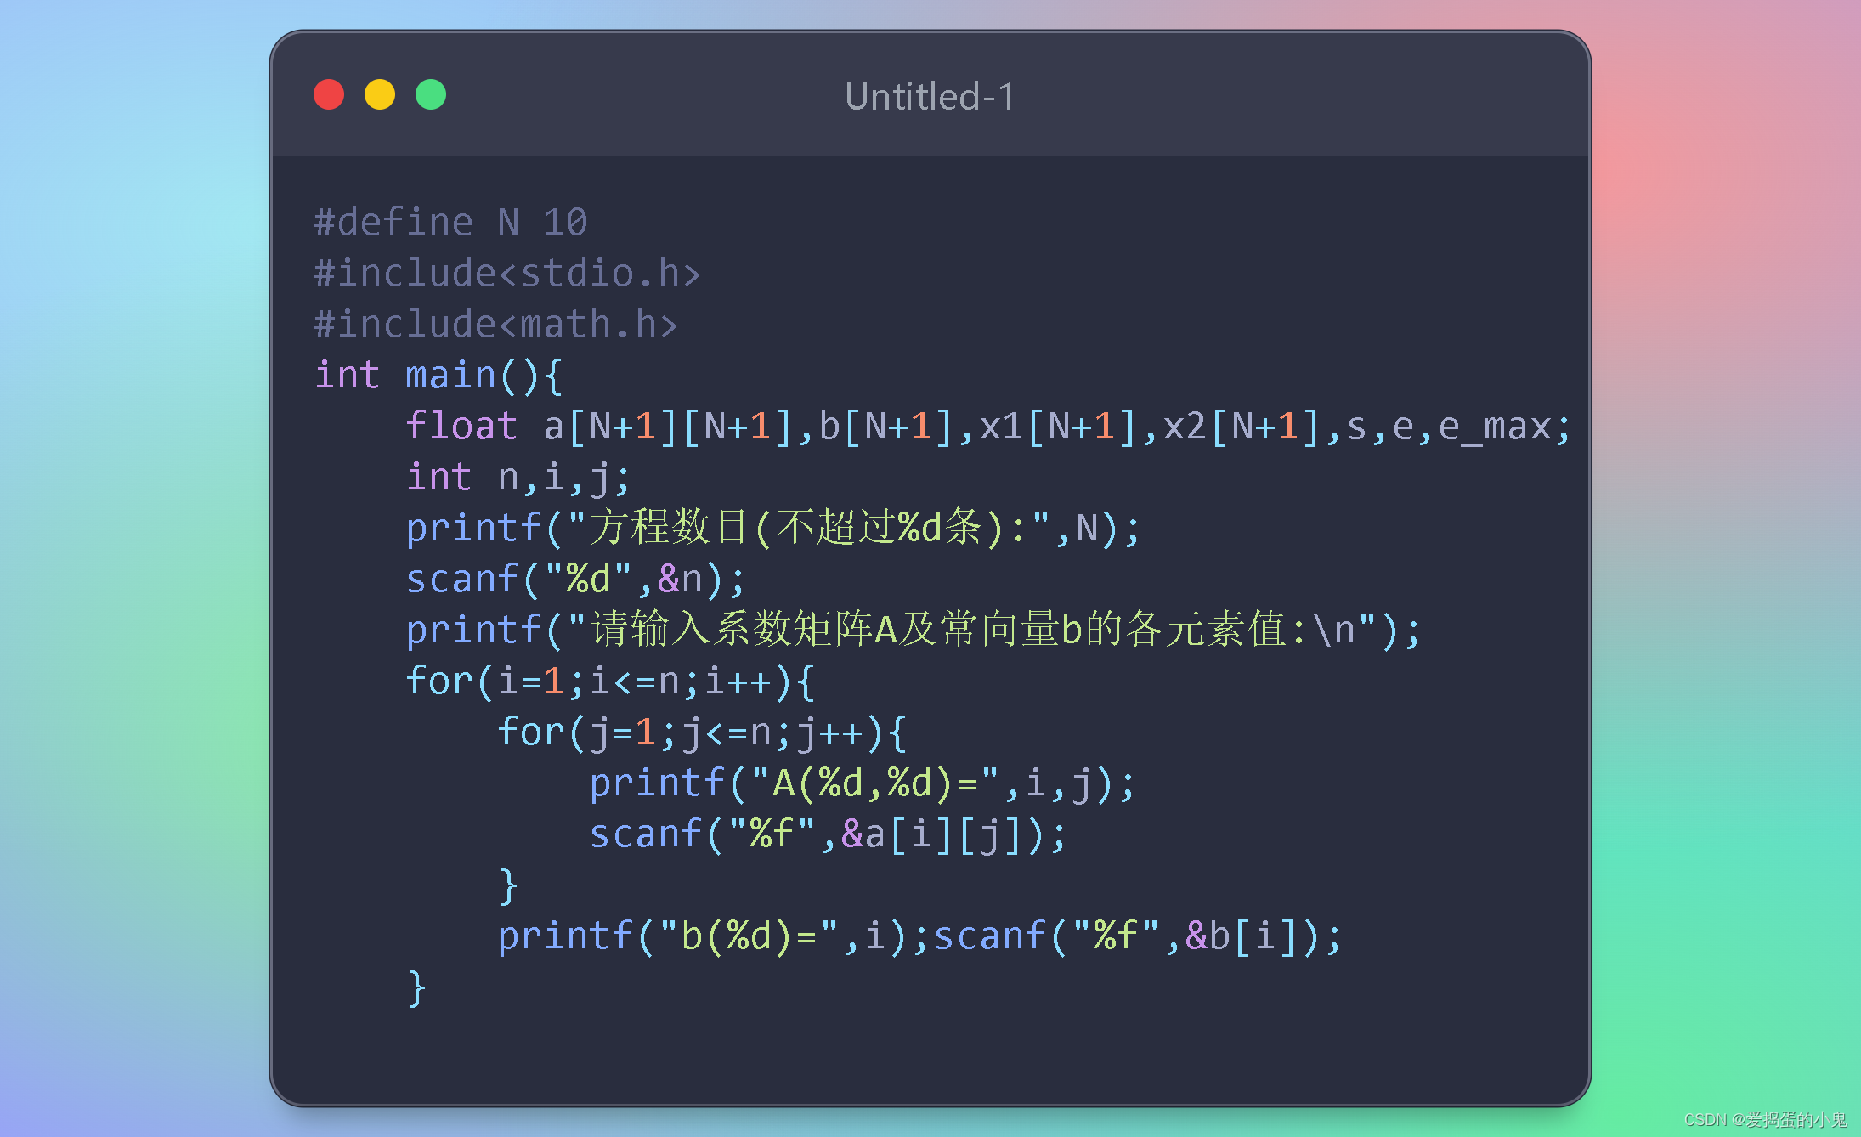The width and height of the screenshot is (1861, 1137).
Task: Click the Untitled-1 window title
Action: click(x=930, y=97)
